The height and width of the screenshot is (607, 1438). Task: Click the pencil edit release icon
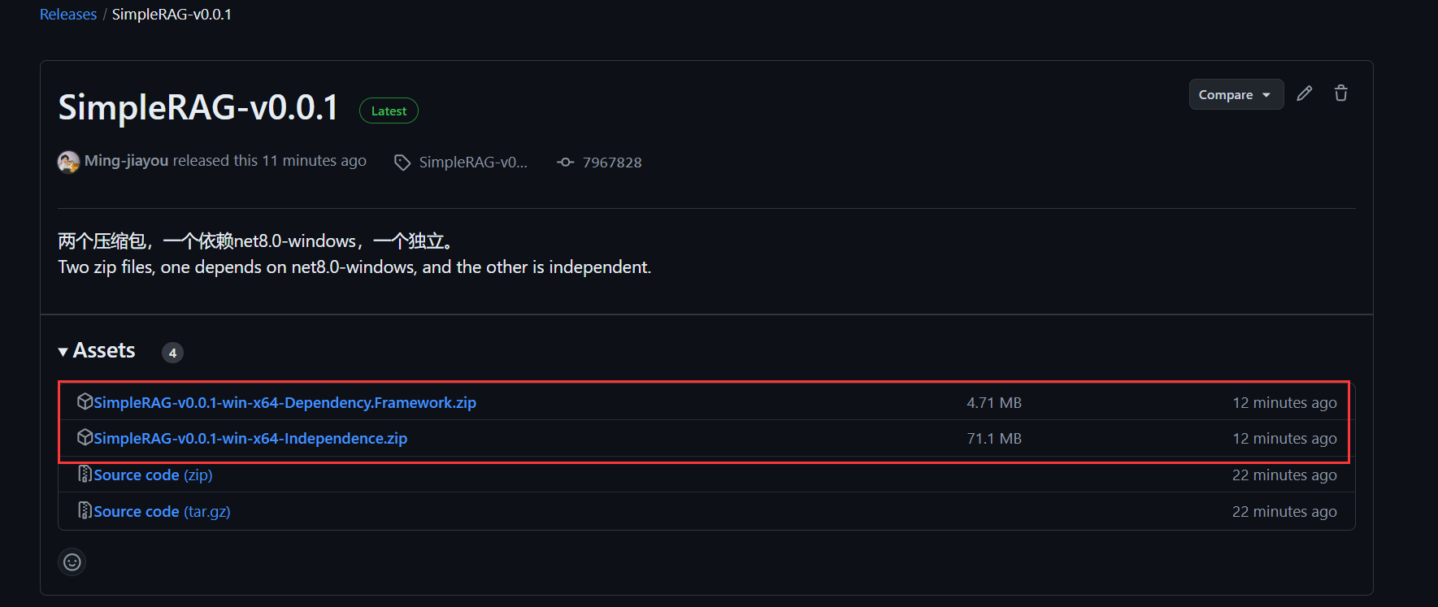(x=1304, y=93)
